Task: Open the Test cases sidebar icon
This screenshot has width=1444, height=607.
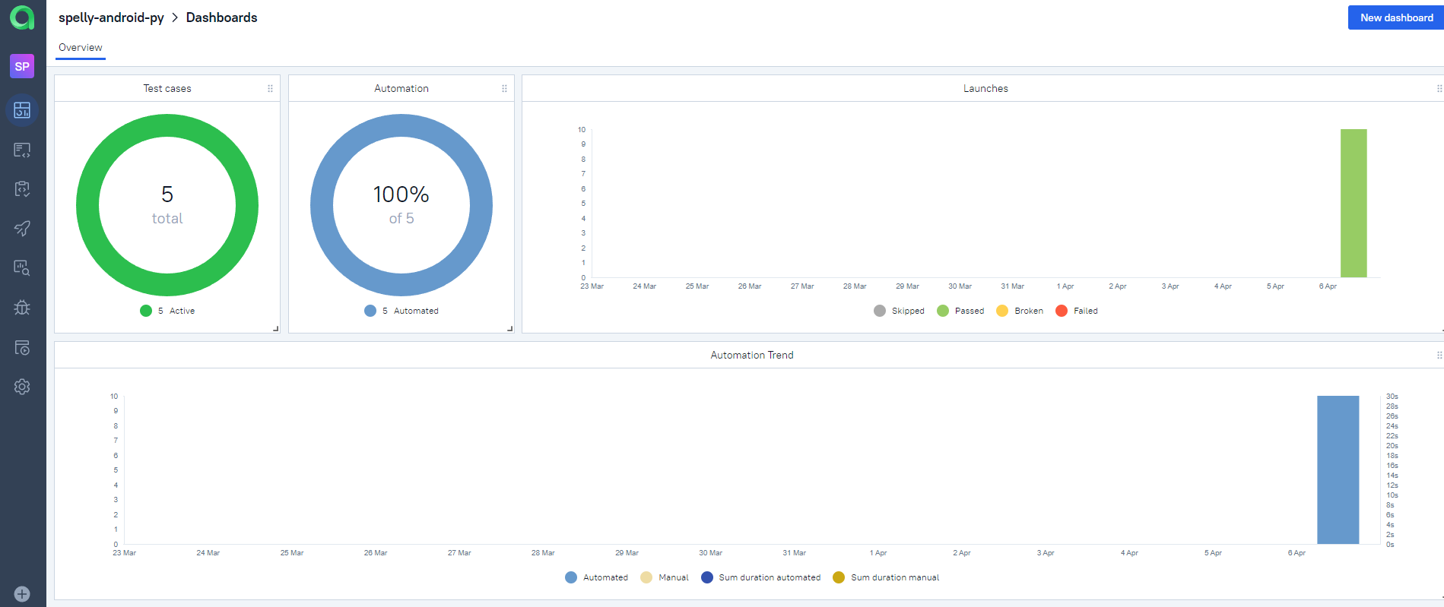Action: [x=22, y=150]
